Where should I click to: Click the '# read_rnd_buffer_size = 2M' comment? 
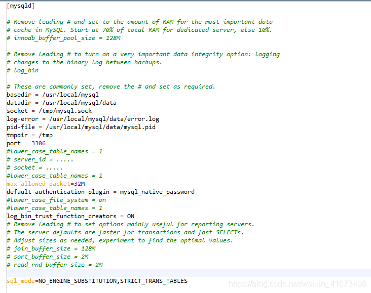(x=55, y=265)
